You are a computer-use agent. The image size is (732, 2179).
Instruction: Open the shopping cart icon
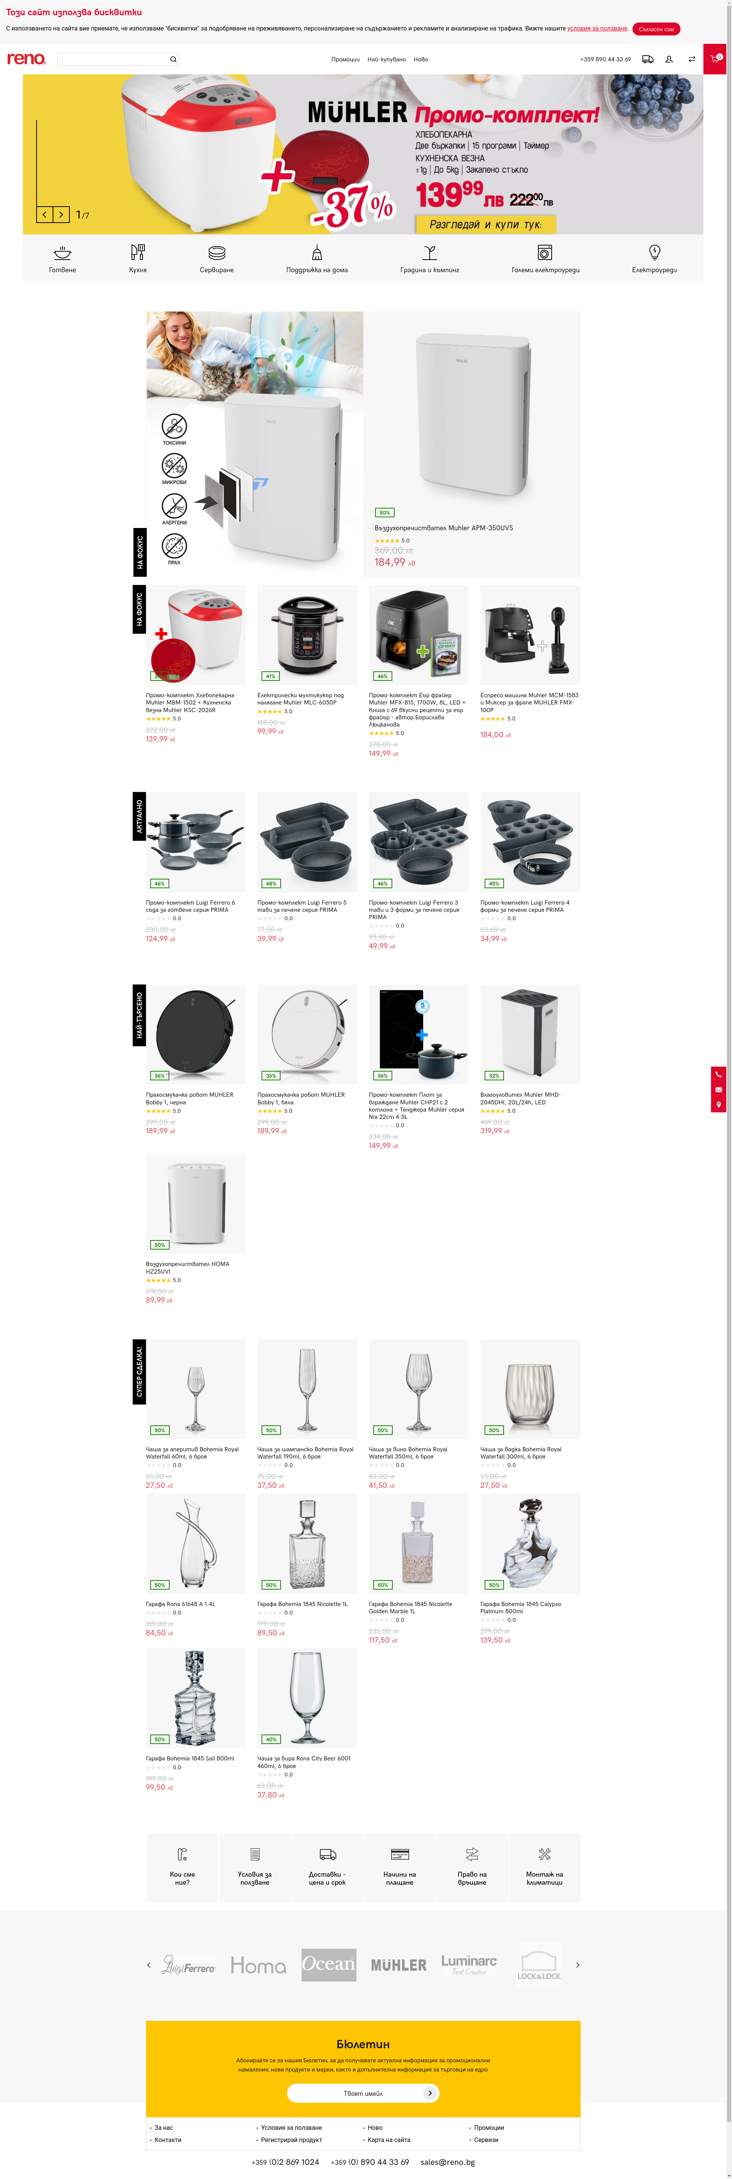click(x=715, y=59)
